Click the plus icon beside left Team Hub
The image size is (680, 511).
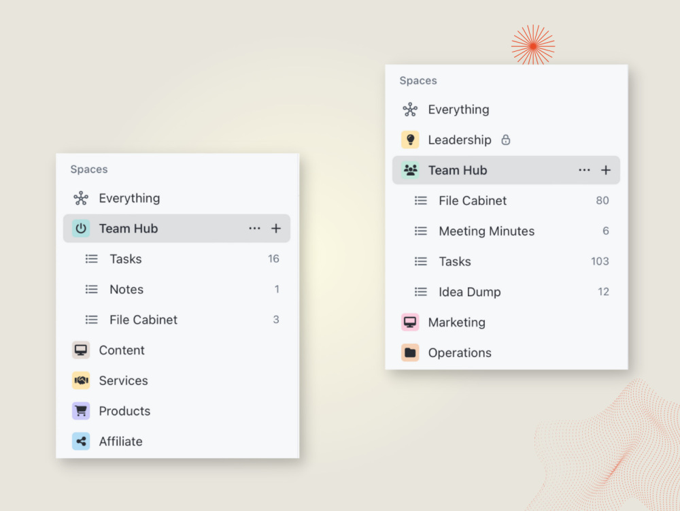276,229
